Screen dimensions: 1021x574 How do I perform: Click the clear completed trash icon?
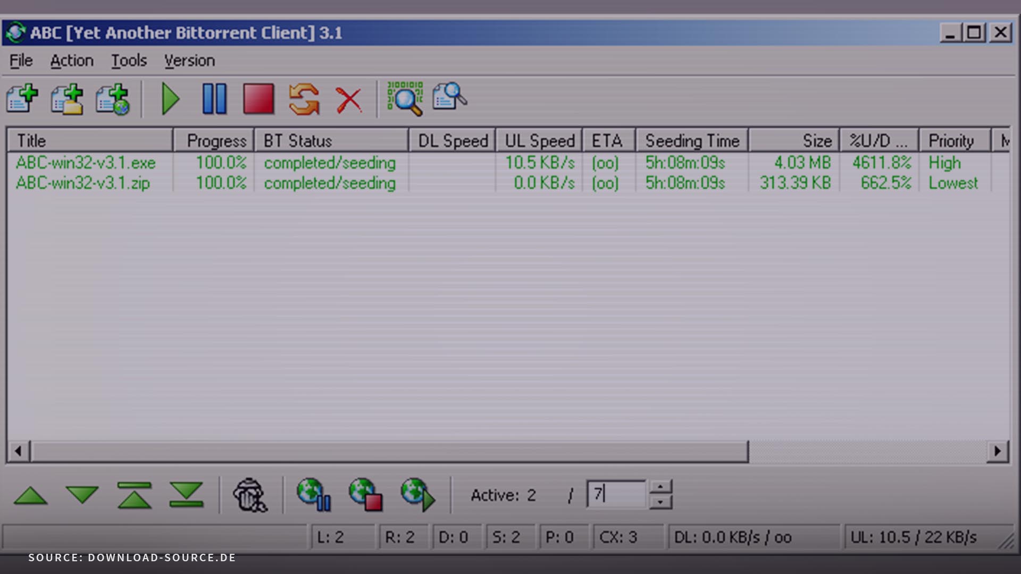point(250,495)
